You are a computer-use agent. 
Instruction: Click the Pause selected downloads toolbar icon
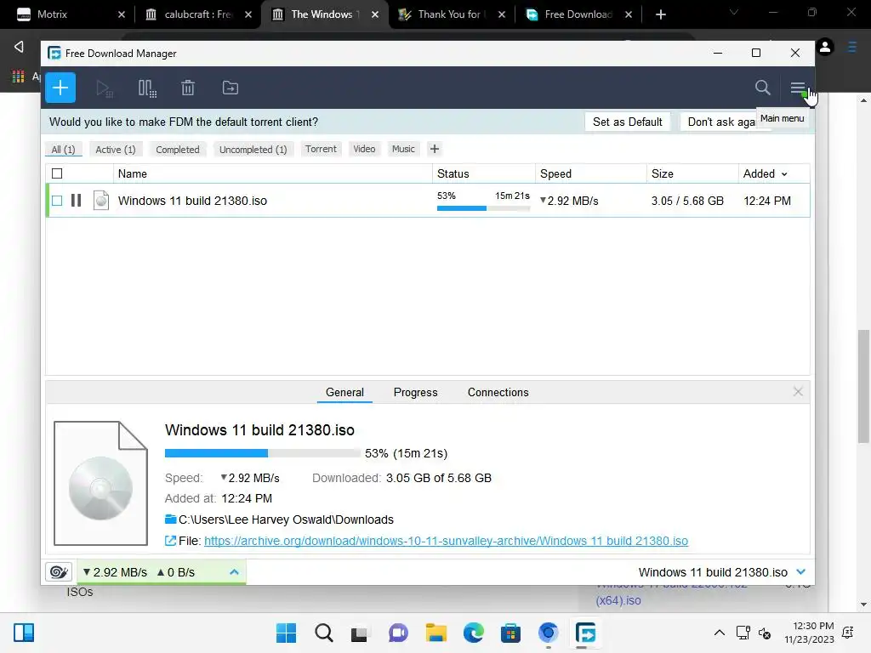(147, 88)
